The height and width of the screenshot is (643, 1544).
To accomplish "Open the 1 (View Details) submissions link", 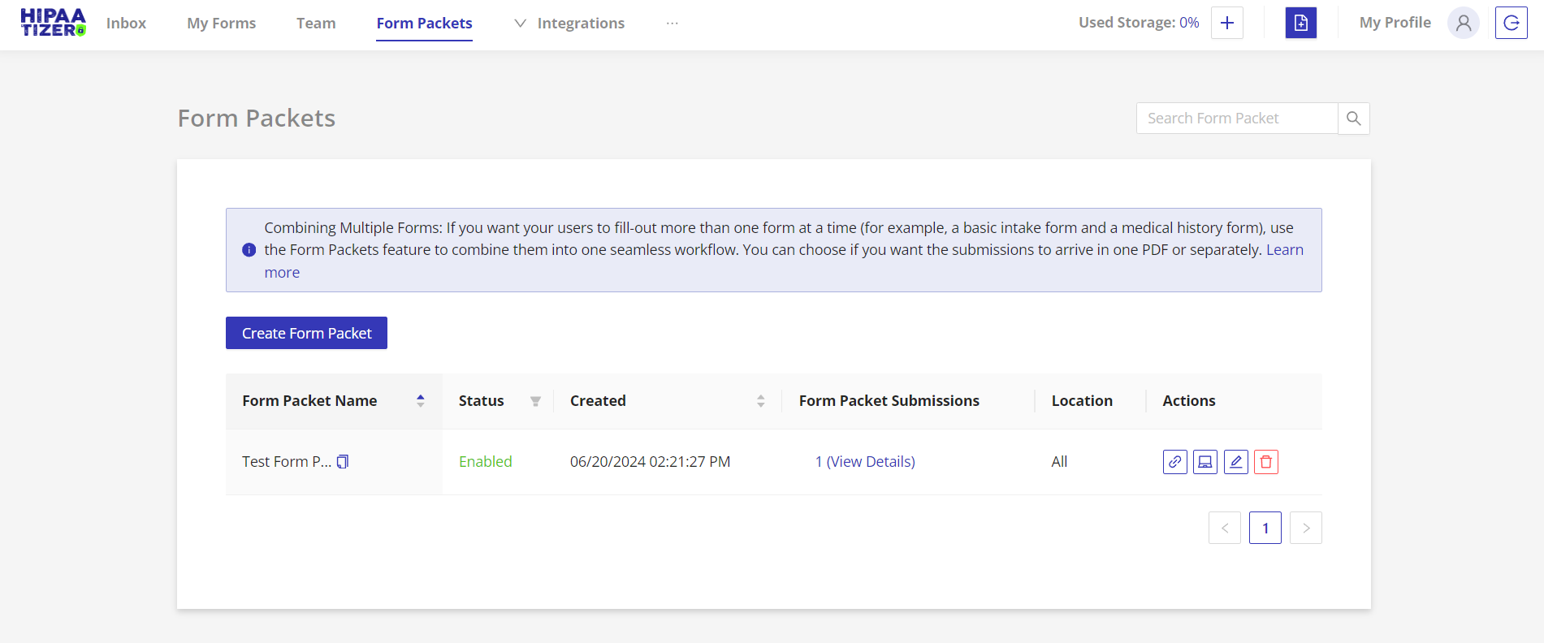I will (864, 462).
